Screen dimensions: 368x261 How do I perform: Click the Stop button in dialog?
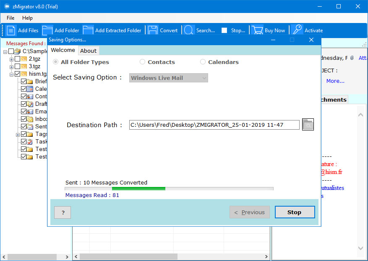coord(295,212)
